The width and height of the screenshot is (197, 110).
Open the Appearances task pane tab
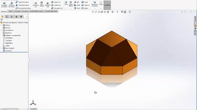(195, 28)
